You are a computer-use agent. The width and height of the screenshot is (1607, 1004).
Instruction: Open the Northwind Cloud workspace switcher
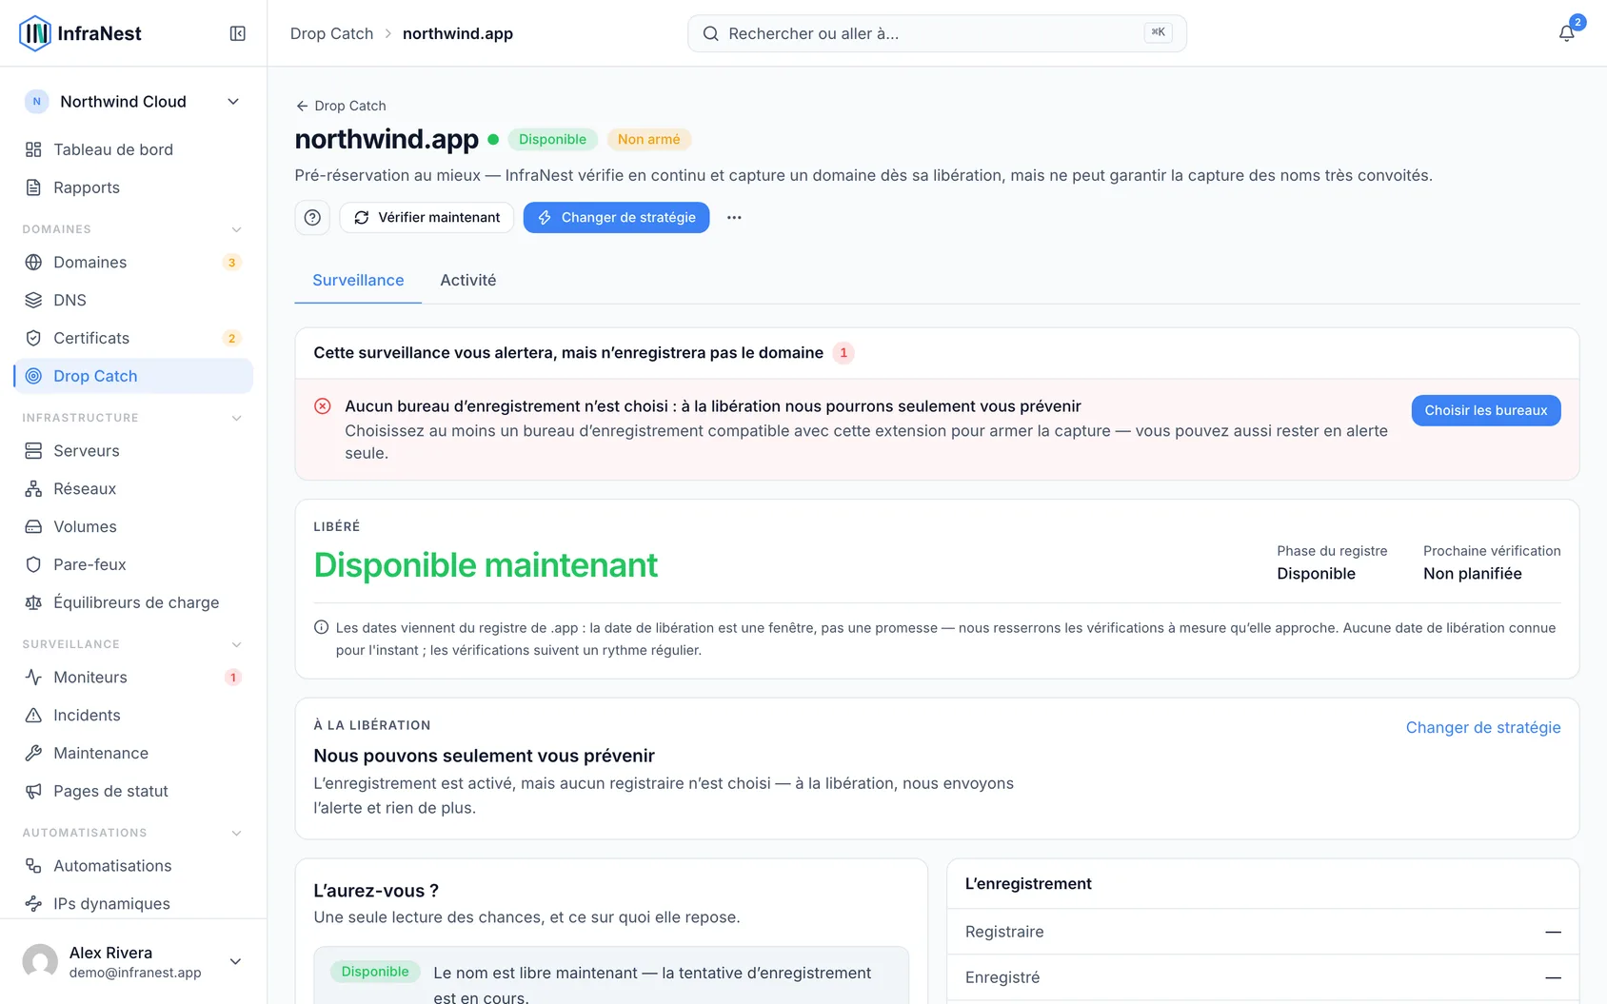pos(133,102)
